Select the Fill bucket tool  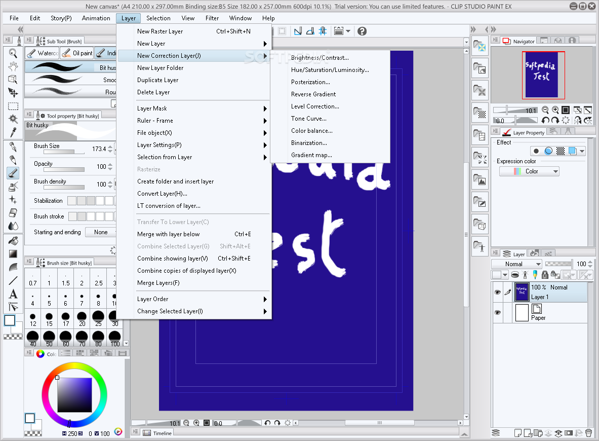click(13, 241)
